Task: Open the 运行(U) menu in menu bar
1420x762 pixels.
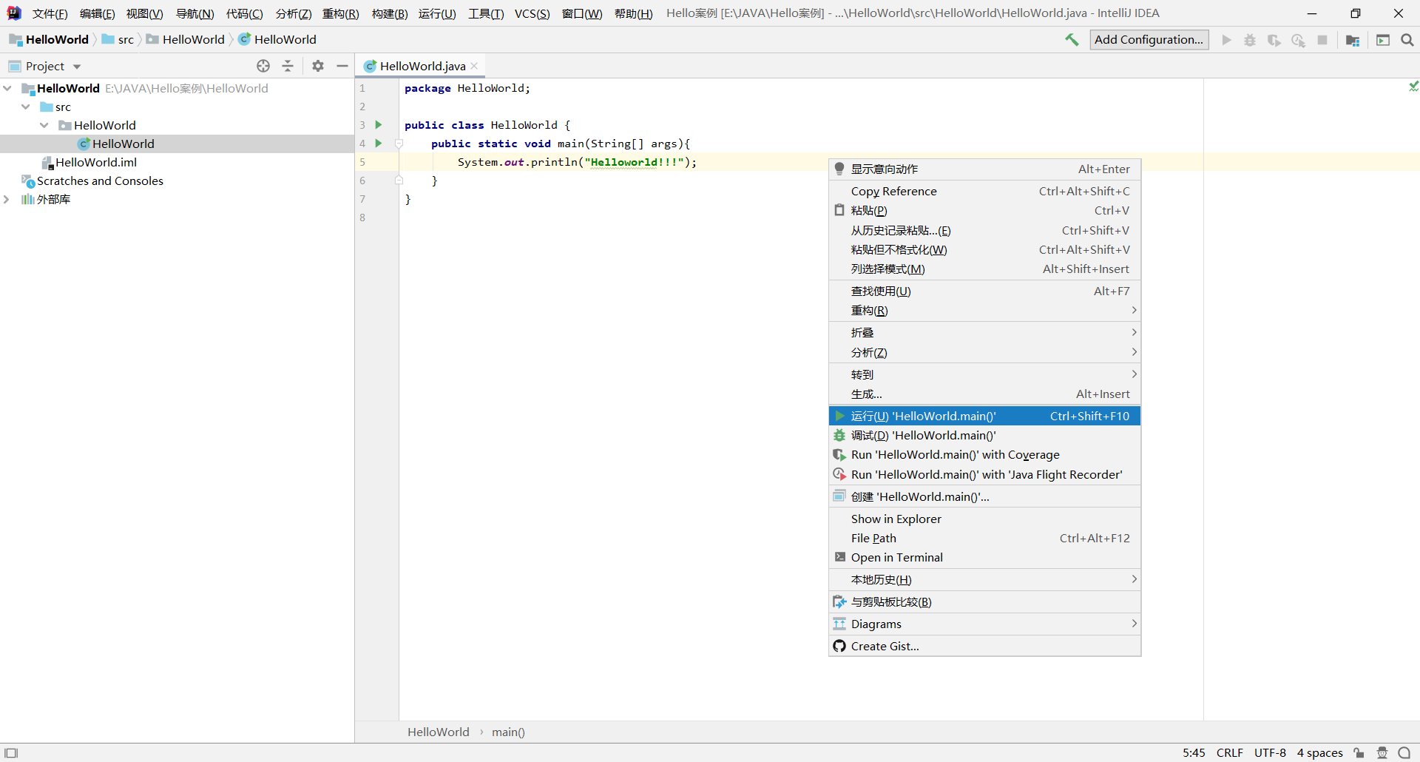Action: click(x=437, y=14)
